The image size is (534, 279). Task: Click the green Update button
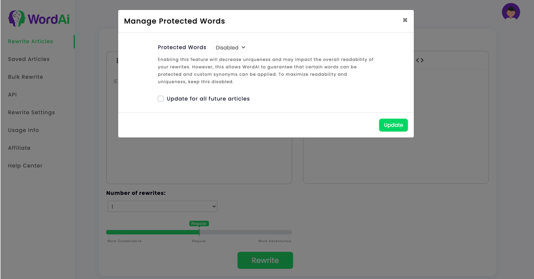coord(393,125)
